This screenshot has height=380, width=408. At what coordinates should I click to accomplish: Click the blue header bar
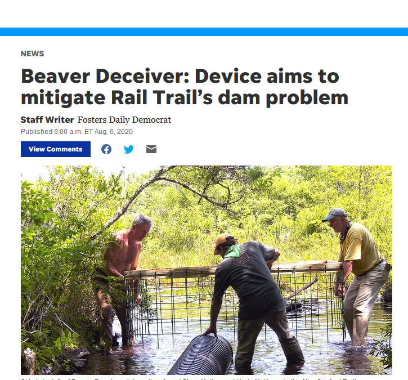(204, 32)
